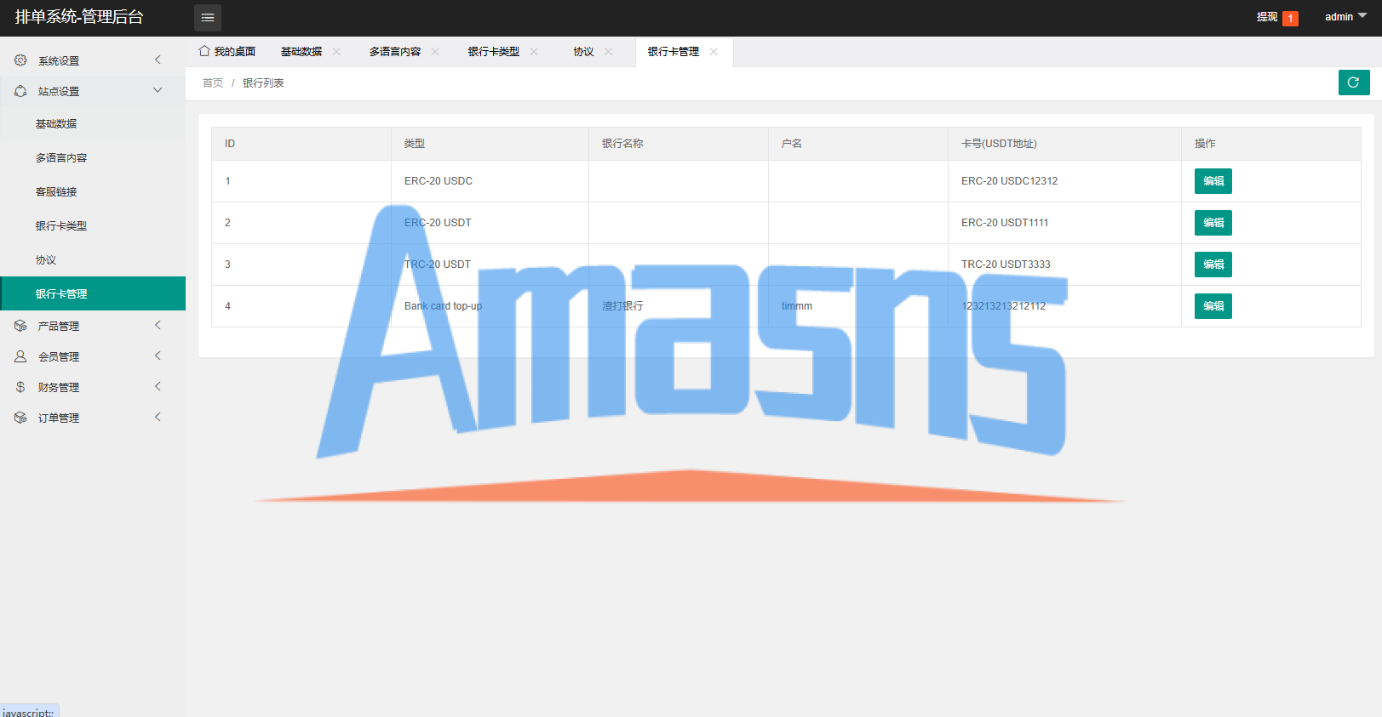Edit the Bank card top-up row
Viewport: 1382px width, 717px height.
[x=1213, y=306]
